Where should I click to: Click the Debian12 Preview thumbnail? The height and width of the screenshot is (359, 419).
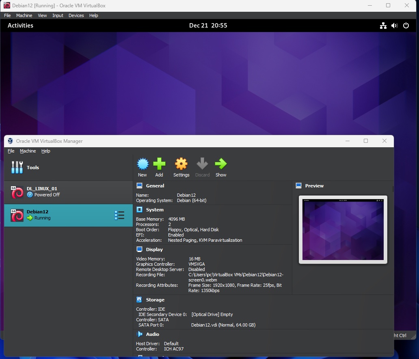(343, 230)
